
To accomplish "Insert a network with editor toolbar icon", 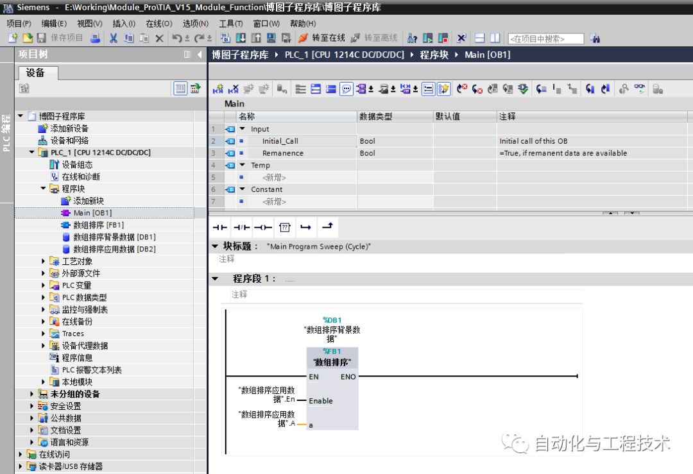I will [218, 89].
